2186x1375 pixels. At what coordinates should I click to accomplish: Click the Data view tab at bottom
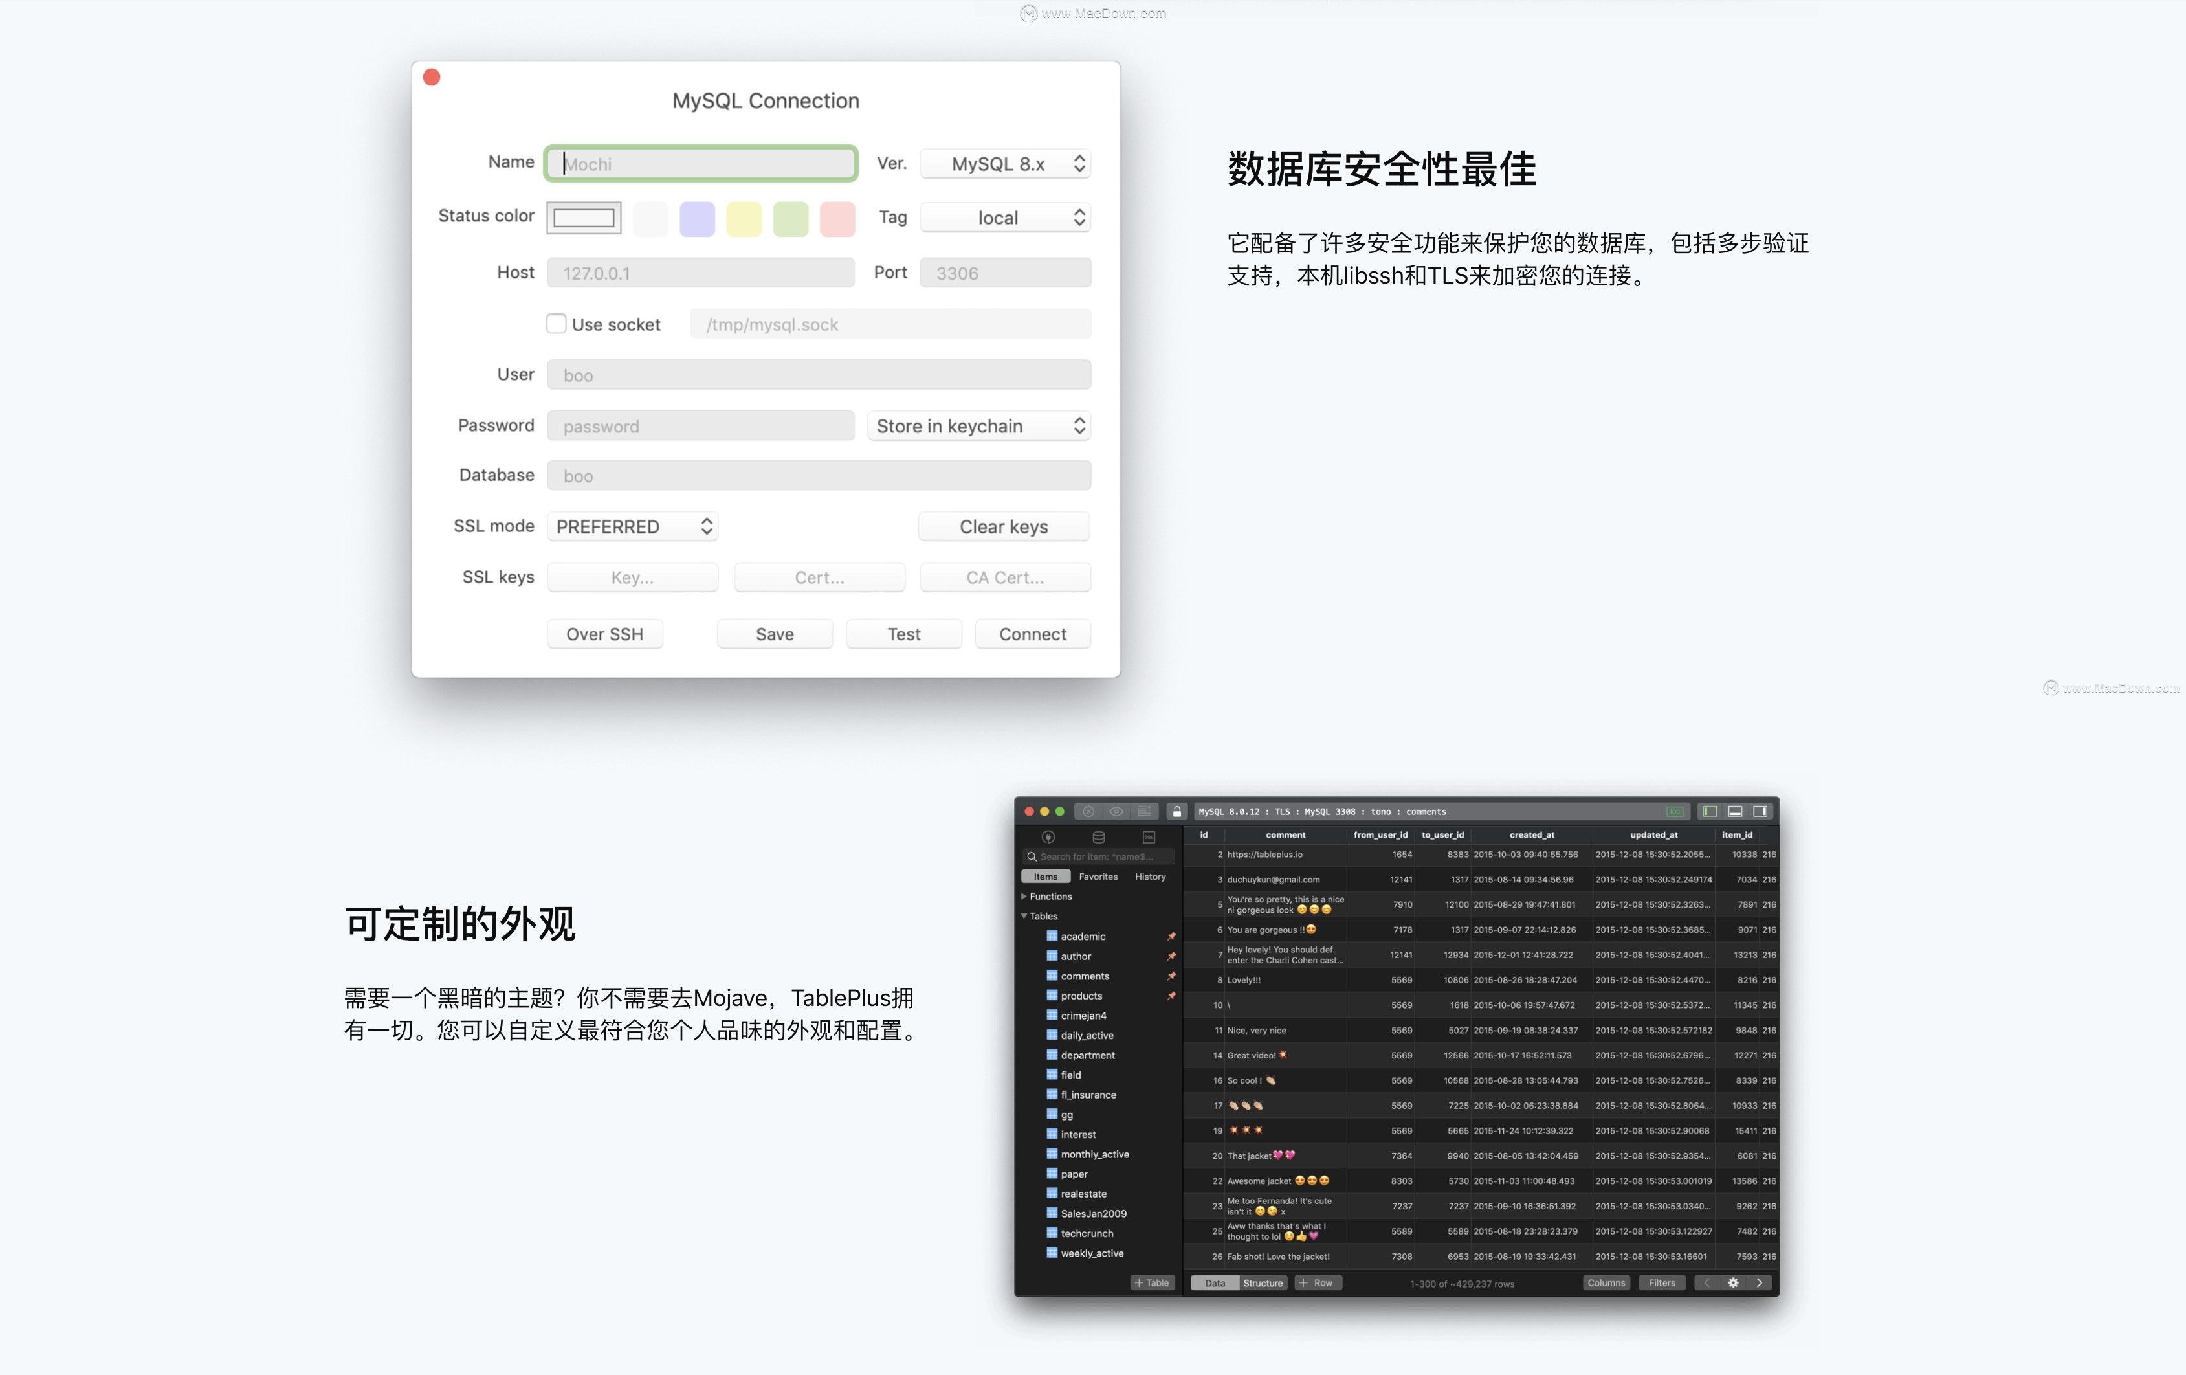[1214, 1282]
